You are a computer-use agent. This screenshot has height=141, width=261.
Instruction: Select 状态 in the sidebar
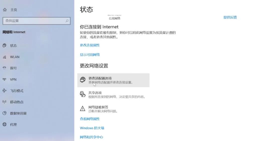[x=14, y=45]
